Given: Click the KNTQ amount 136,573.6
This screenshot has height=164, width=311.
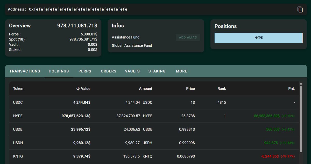Looking at the screenshot, I should 132,156.
